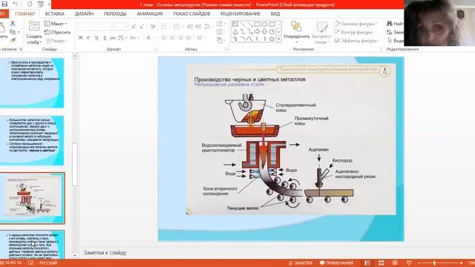Open the РЕЦЕНЗИРОВАНИЕ tab
Screen dimensions: 475x267
coord(240,13)
